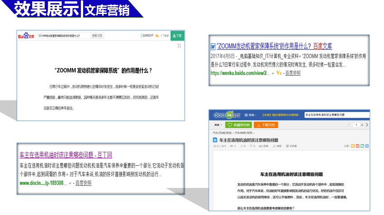Open the 简单 view mode dropdown
The height and width of the screenshot is (215, 384).
coord(218,125)
